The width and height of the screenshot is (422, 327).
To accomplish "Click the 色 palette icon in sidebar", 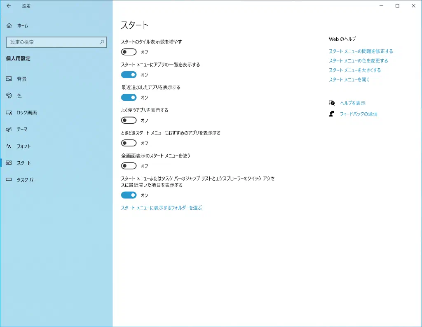I will pyautogui.click(x=9, y=96).
